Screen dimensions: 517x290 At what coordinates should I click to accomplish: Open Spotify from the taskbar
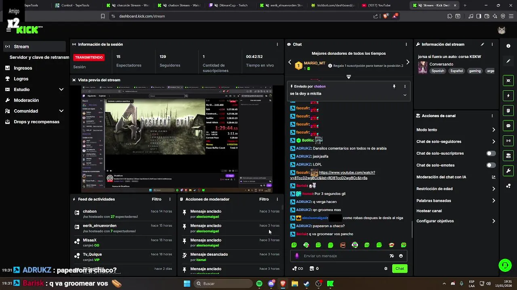pyautogui.click(x=259, y=284)
